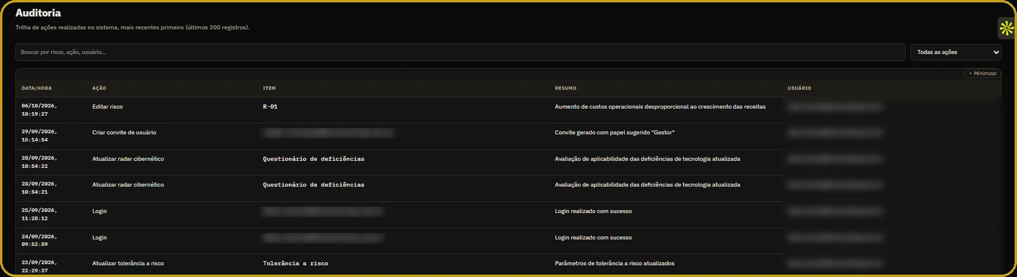Click the 23/09/2026, 22:29:37 timestamp

point(39,266)
